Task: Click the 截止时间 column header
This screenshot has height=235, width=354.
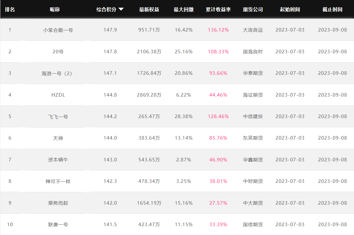Action: click(x=332, y=9)
